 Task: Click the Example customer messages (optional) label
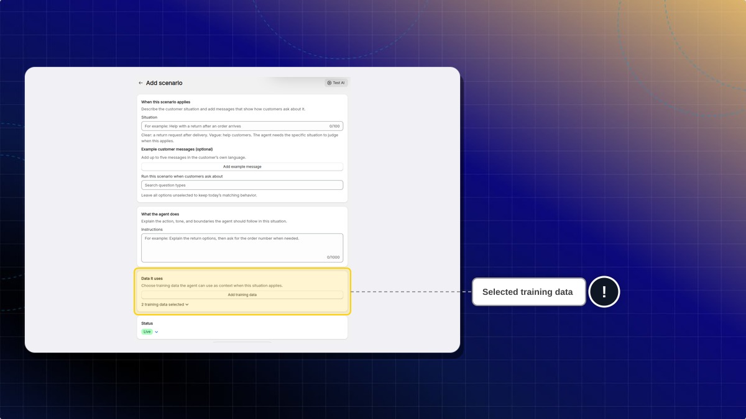177,149
